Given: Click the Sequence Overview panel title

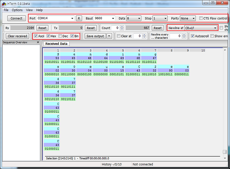Looking at the screenshot, I should point(15,42).
